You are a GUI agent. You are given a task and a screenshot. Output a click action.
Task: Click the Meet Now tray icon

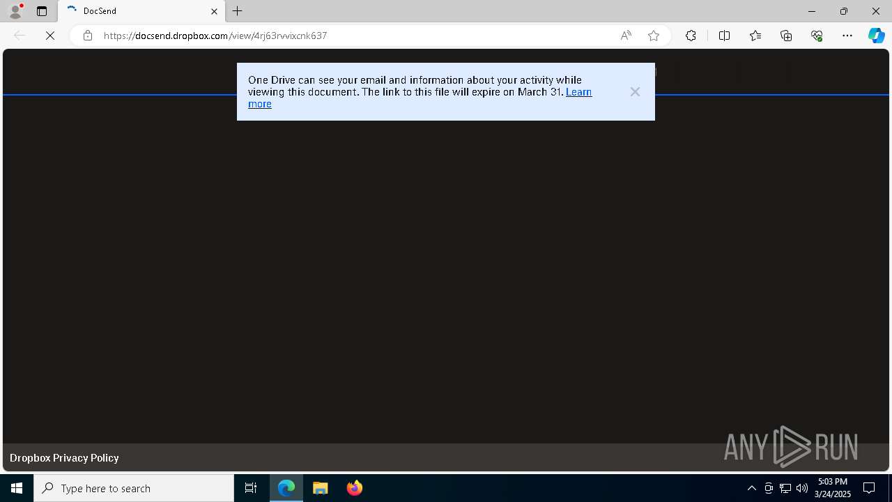(x=769, y=488)
